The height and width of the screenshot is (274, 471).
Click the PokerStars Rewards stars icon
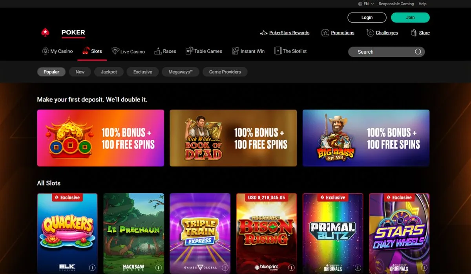tap(264, 33)
